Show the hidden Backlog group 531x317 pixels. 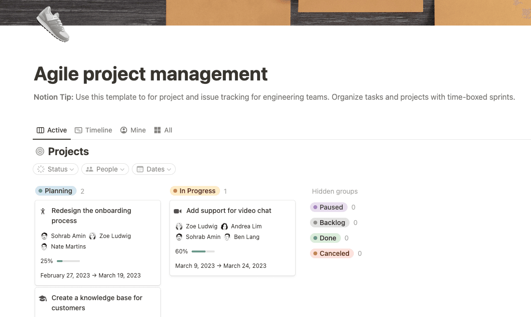[330, 222]
